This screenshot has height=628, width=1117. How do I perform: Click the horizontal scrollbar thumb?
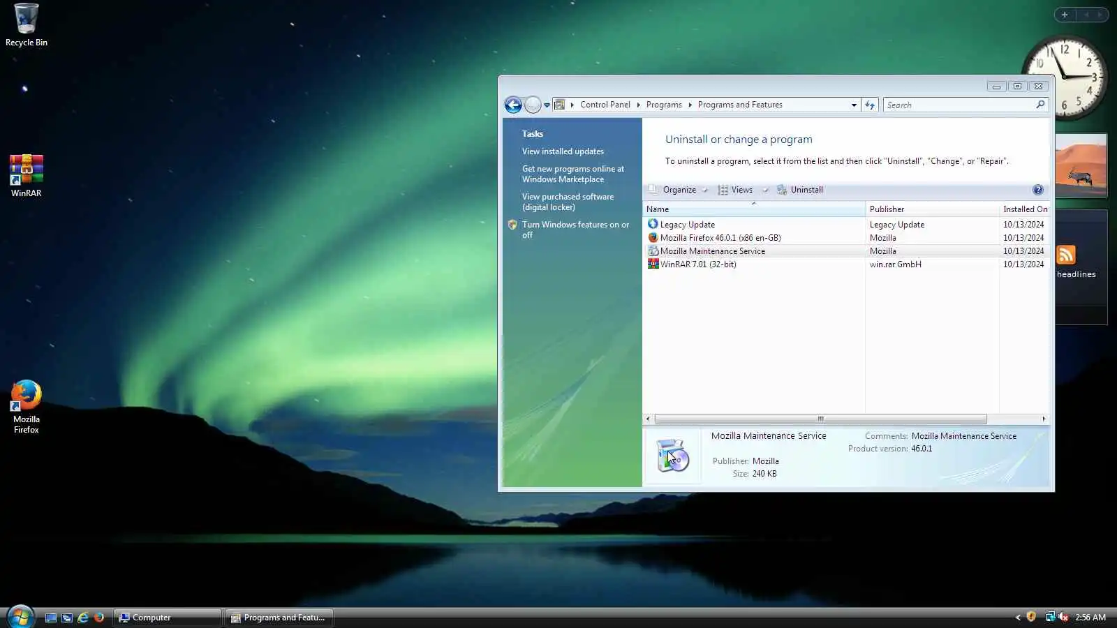820,419
